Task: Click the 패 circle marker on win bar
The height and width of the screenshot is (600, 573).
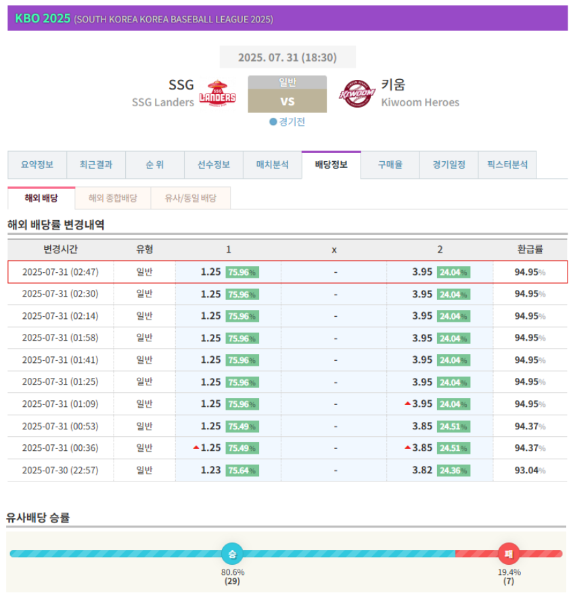Action: (509, 554)
